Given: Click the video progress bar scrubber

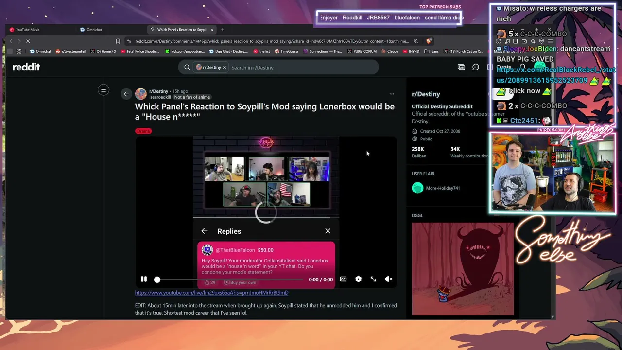Looking at the screenshot, I should pos(157,280).
